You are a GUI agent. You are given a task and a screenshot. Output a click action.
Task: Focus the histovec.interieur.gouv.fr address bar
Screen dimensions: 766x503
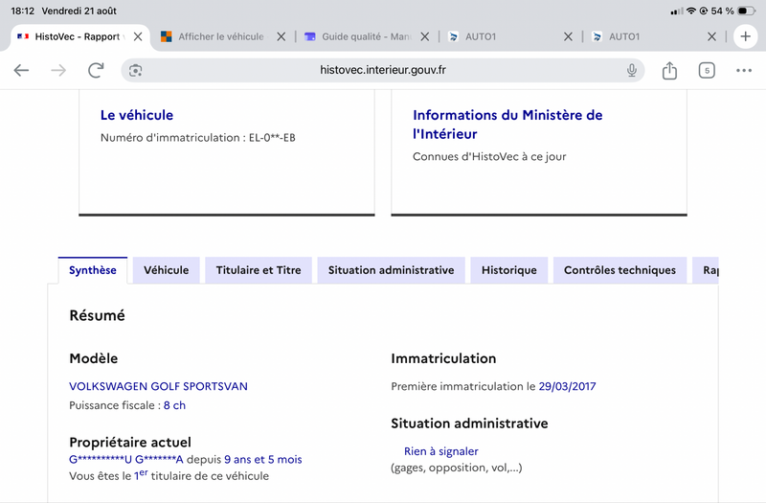(x=382, y=70)
